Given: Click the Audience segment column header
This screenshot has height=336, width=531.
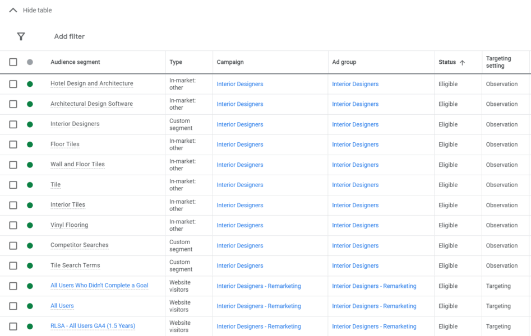Looking at the screenshot, I should 75,62.
